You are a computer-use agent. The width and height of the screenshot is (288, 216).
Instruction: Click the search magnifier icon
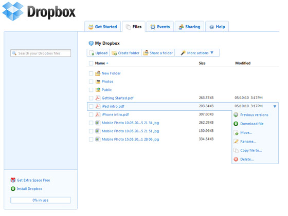pyautogui.click(x=14, y=53)
